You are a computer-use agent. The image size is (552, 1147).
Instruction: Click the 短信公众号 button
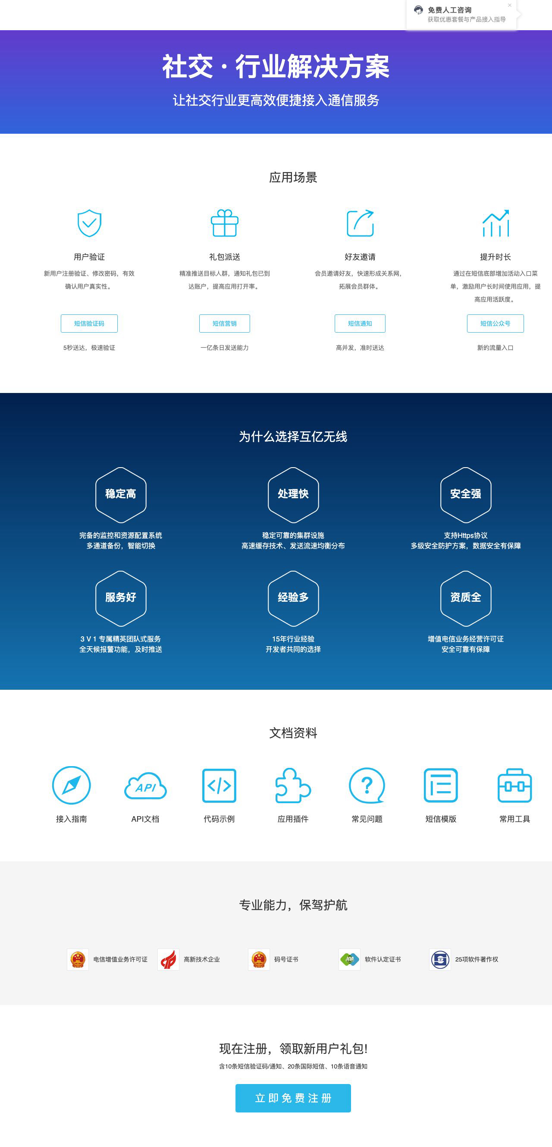tap(496, 324)
